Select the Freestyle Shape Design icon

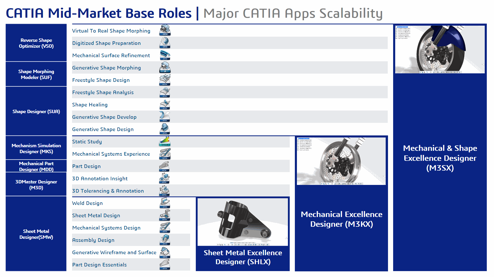click(165, 80)
